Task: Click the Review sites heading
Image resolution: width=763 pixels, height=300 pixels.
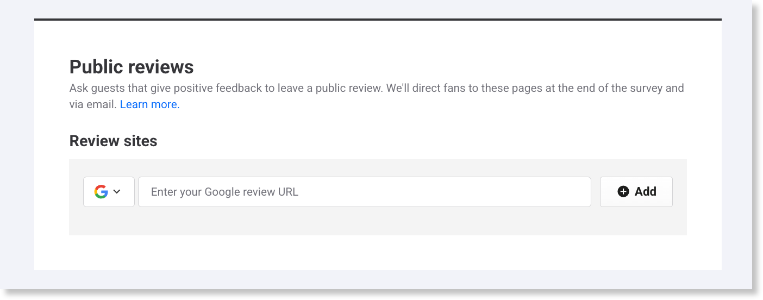Action: [x=113, y=141]
